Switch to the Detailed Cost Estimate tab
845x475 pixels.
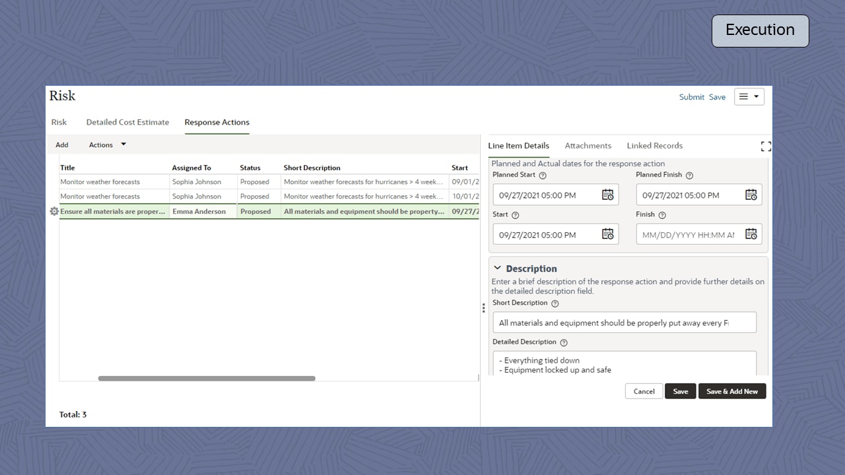(x=127, y=122)
